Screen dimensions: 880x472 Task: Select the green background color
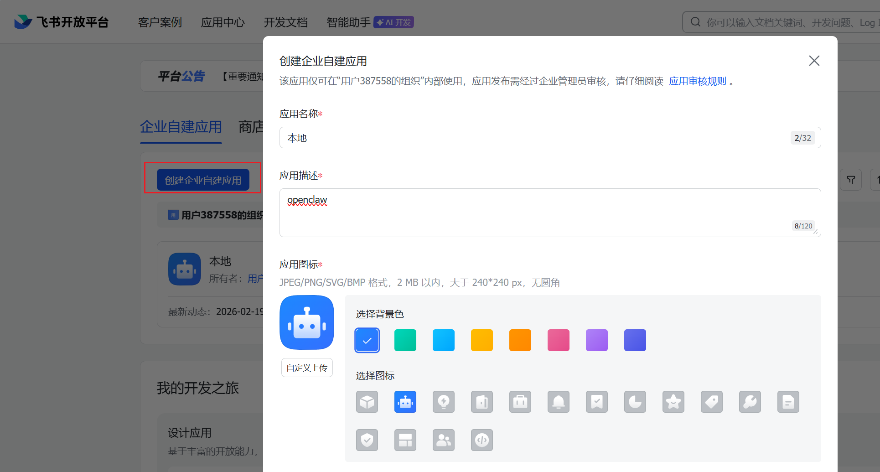click(x=405, y=340)
